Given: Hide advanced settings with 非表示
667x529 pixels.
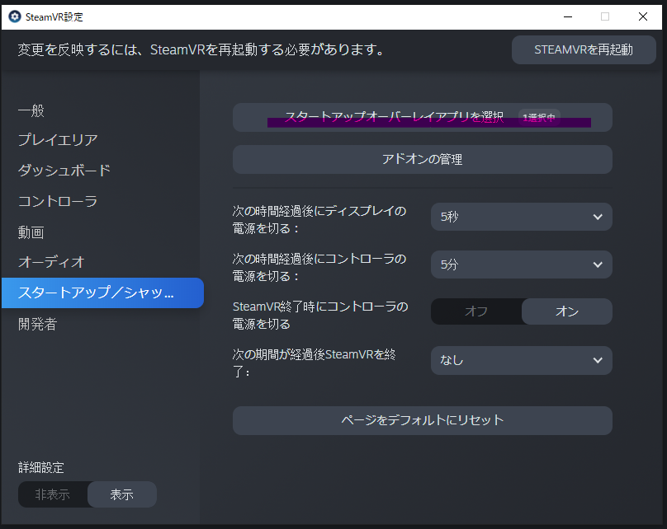Looking at the screenshot, I should [x=53, y=494].
